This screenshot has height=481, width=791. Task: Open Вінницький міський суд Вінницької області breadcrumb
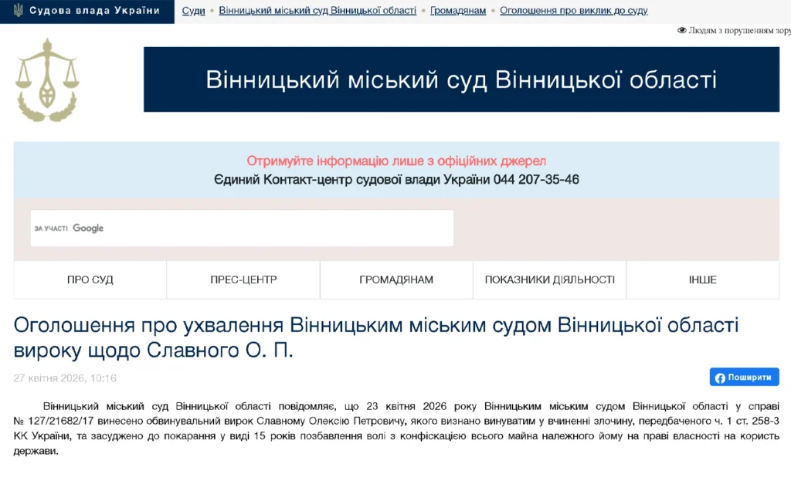coord(317,11)
